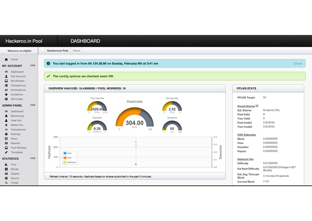The height and width of the screenshot is (221, 312).
Task: Click the Statistics Pool chart icon
Action: coord(6,165)
